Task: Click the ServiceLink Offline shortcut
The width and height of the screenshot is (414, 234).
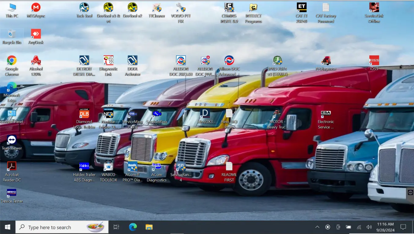Action: (x=374, y=8)
